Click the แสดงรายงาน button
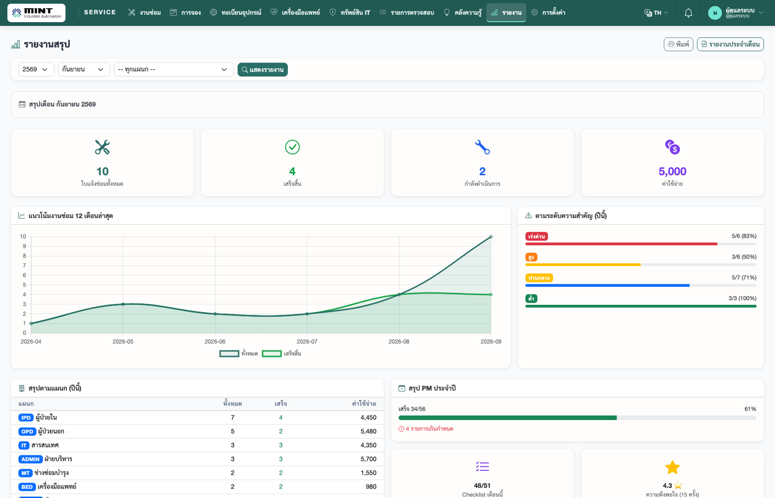 pyautogui.click(x=262, y=69)
